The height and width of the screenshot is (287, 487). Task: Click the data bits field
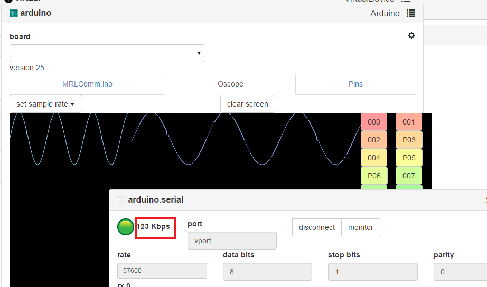pos(267,272)
